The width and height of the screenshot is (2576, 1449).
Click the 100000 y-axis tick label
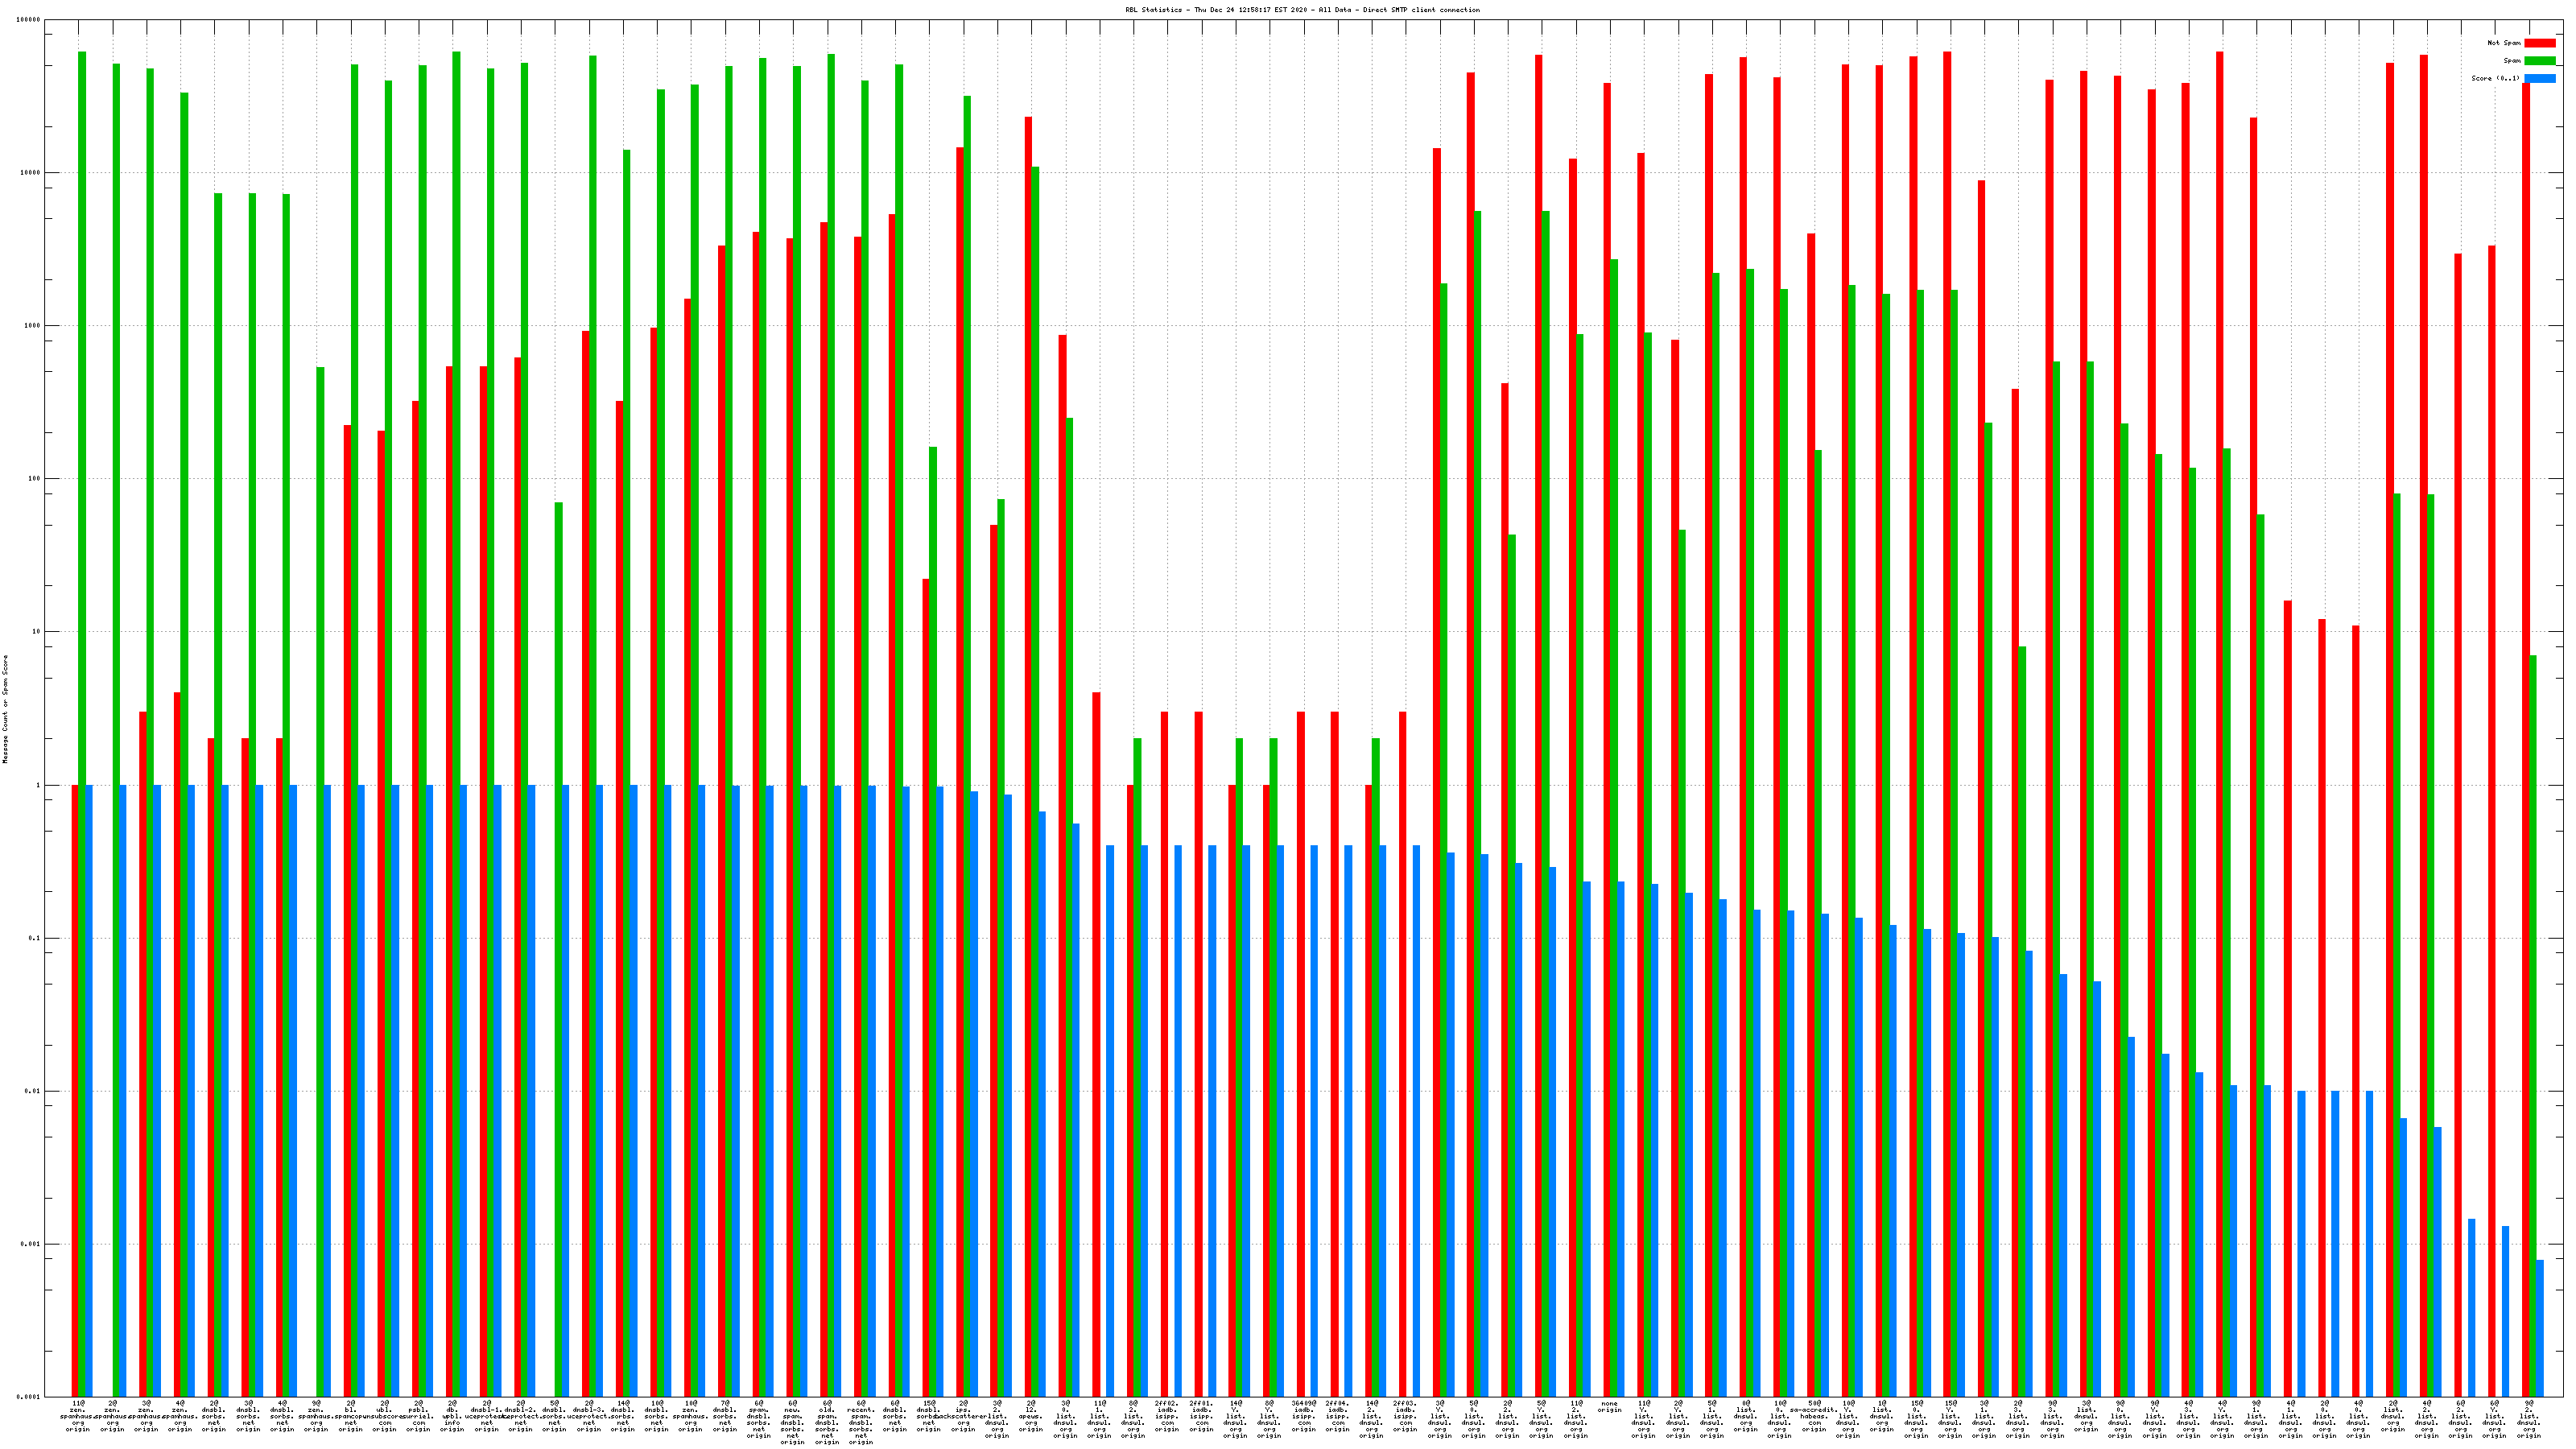tap(30, 20)
